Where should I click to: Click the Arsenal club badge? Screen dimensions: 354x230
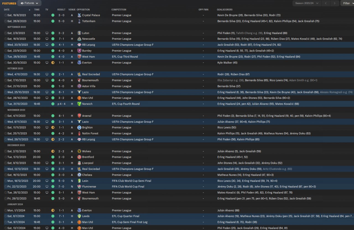[x=79, y=116]
